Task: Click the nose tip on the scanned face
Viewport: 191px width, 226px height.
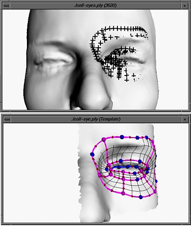Action: 95,99
